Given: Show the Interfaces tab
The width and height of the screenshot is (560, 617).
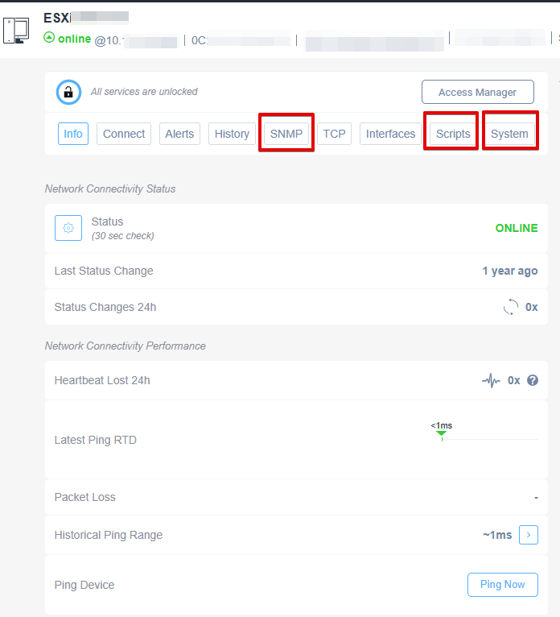Looking at the screenshot, I should [390, 134].
